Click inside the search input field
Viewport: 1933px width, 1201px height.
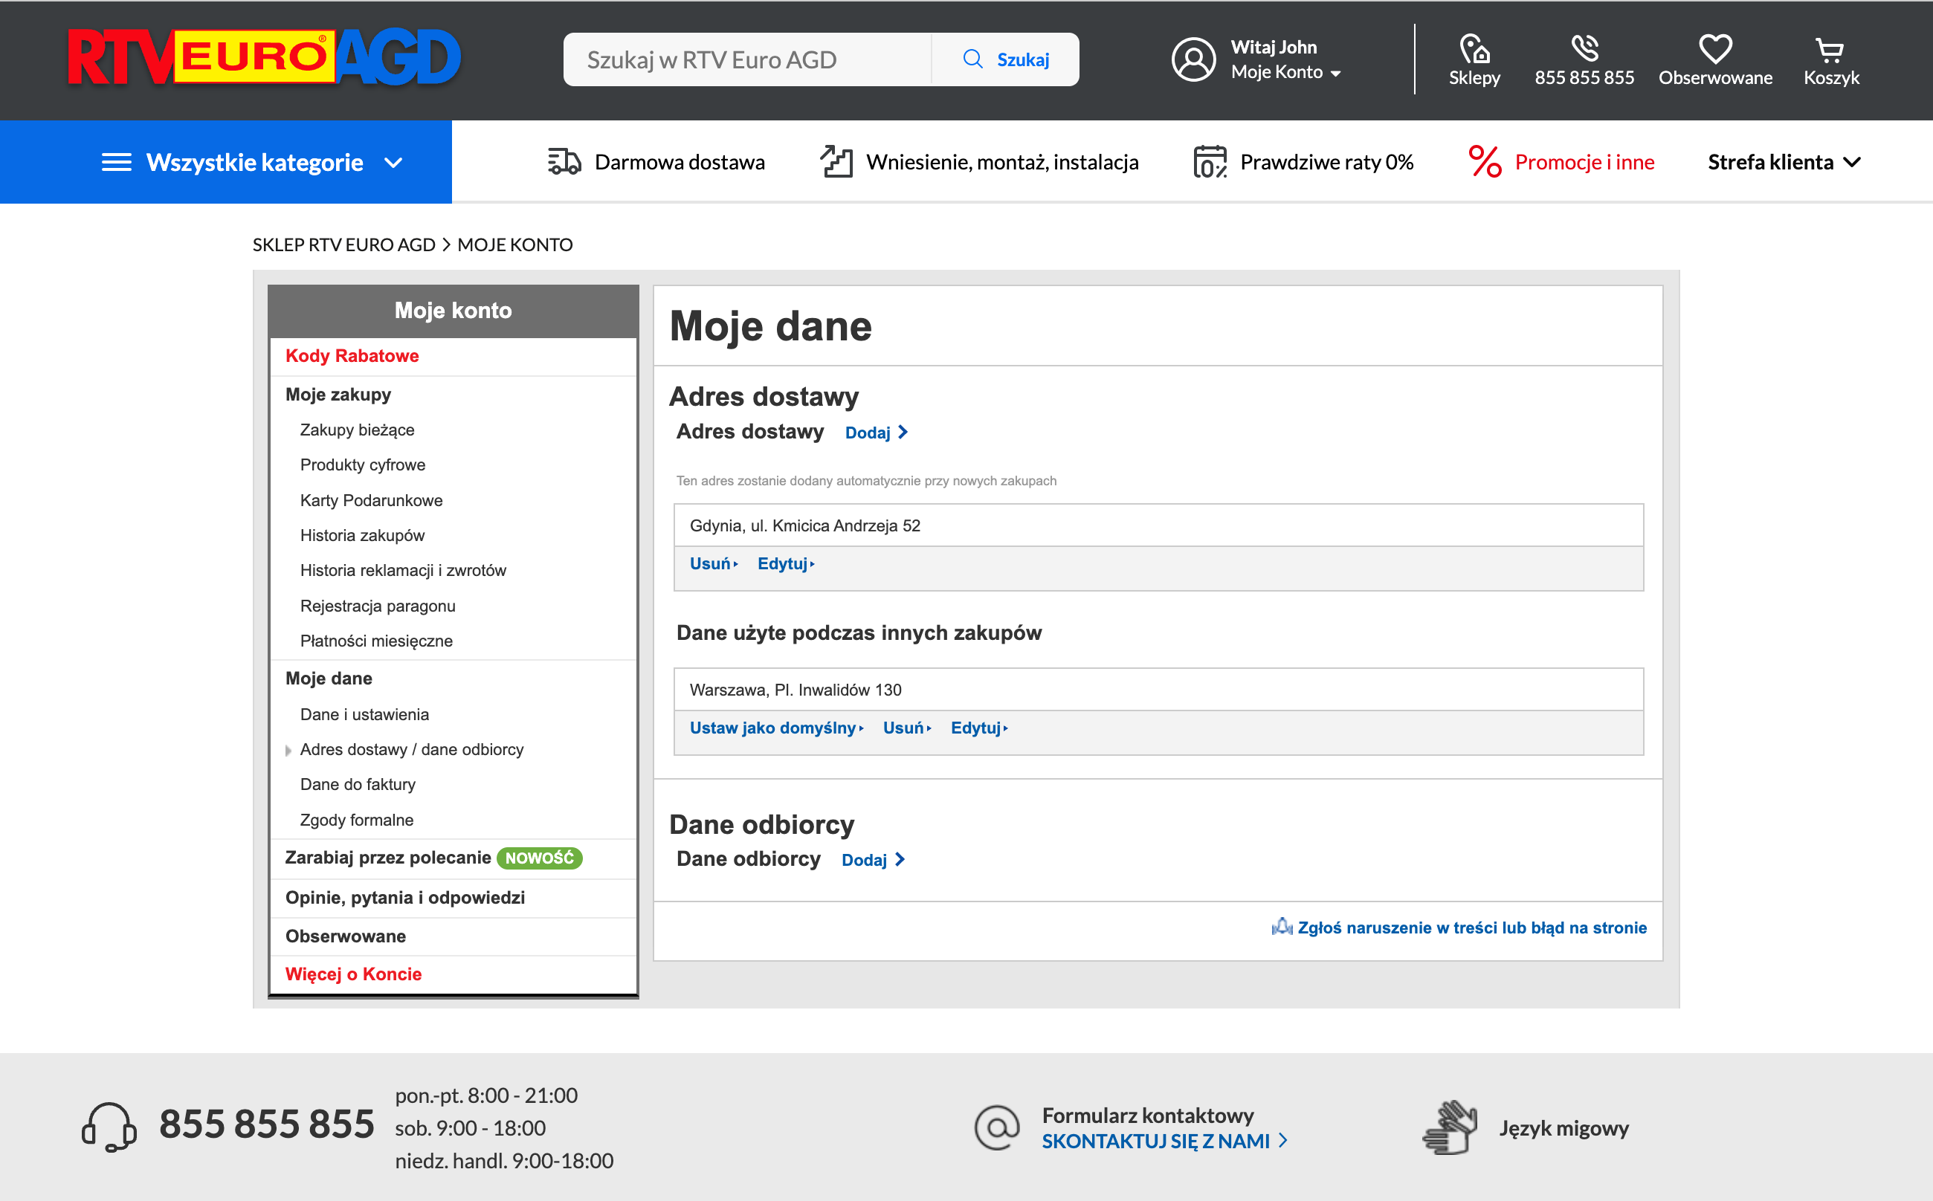(x=747, y=59)
